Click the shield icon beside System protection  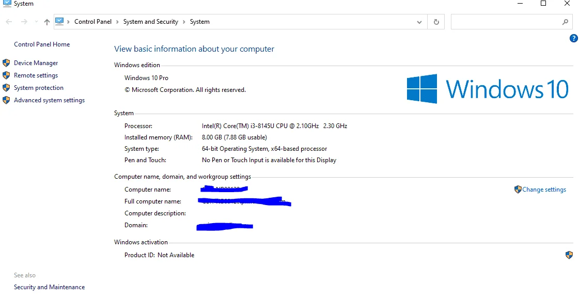click(6, 87)
